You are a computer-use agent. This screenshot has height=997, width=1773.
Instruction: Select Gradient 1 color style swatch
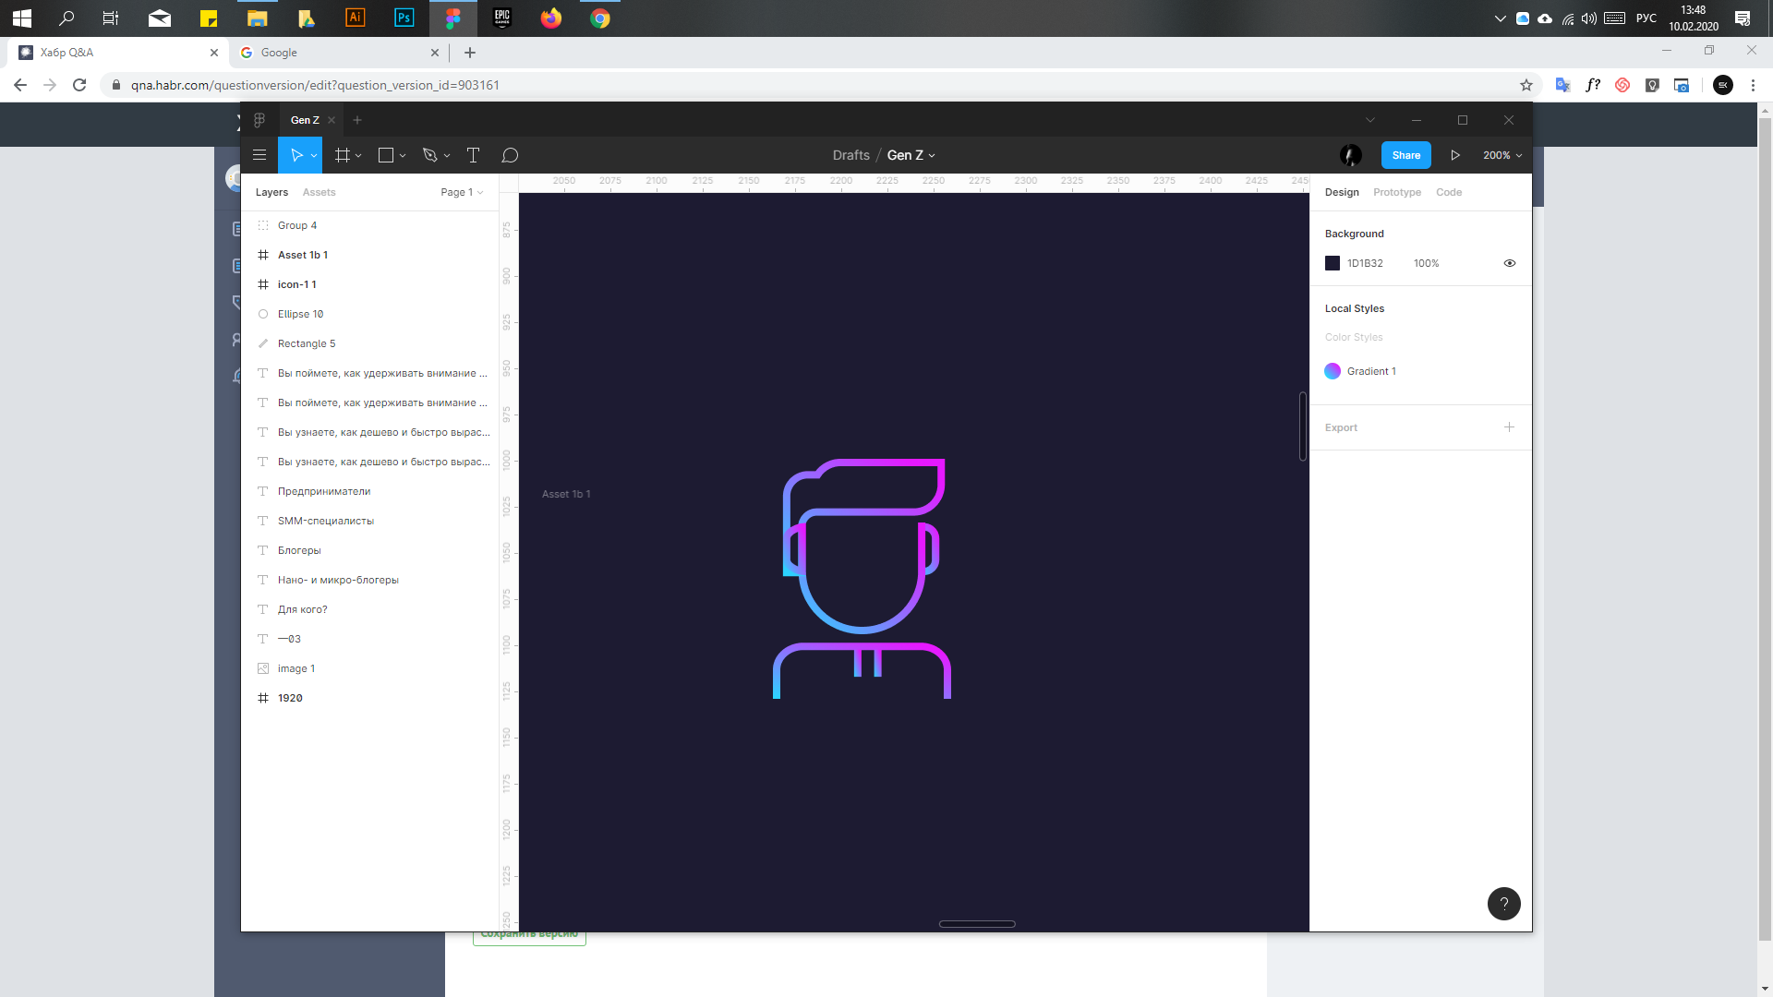click(1333, 371)
